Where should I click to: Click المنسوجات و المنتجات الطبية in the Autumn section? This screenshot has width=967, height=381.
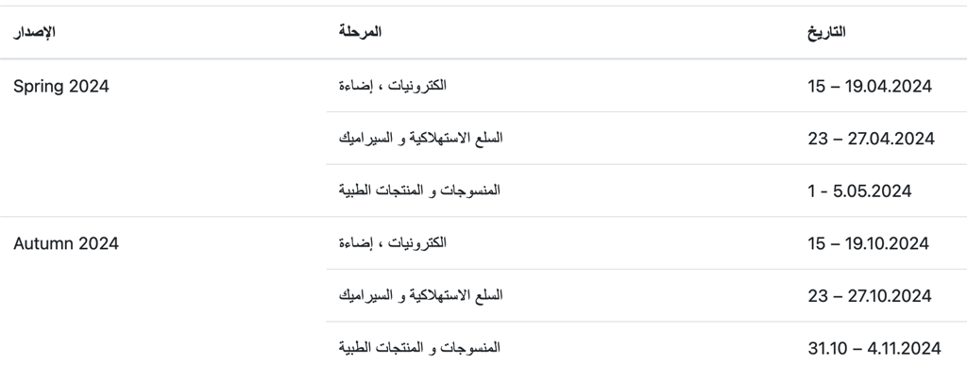[x=419, y=349]
